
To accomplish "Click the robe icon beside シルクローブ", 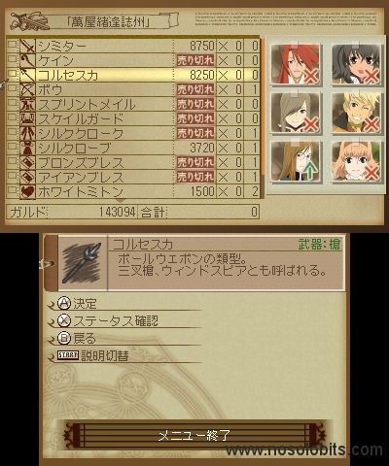I will coord(28,148).
